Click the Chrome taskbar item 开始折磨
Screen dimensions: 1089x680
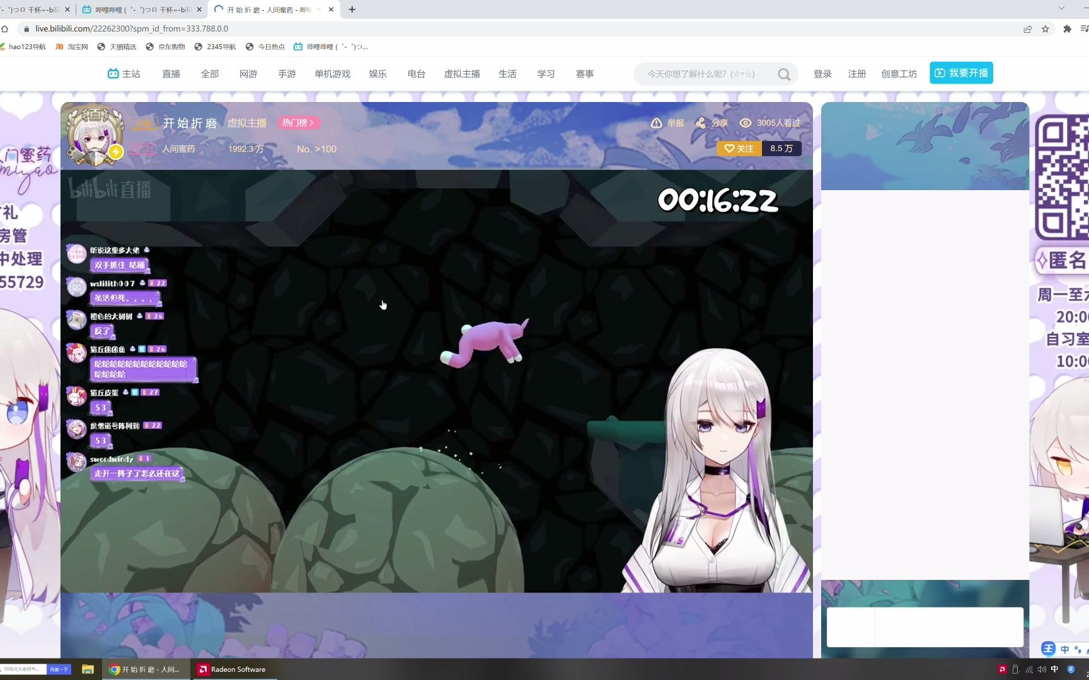tap(146, 669)
